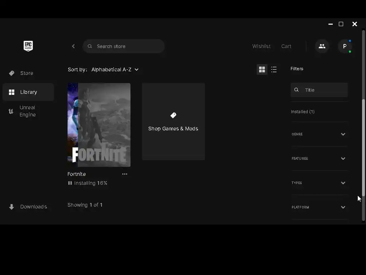Screen dimensions: 366x275
Task: Focus the Search store field
Action: [123, 46]
